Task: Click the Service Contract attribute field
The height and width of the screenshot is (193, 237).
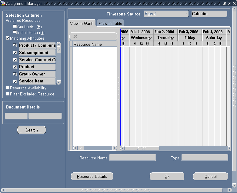Action: click(x=37, y=60)
